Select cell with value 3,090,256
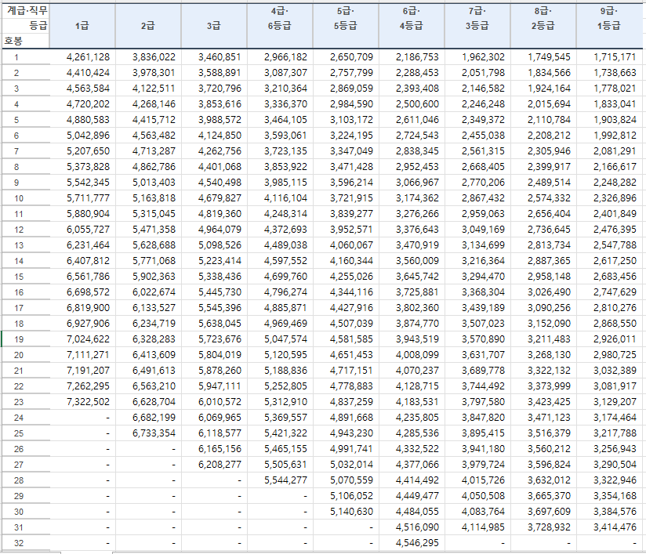Image resolution: width=646 pixels, height=554 pixels. click(x=544, y=307)
